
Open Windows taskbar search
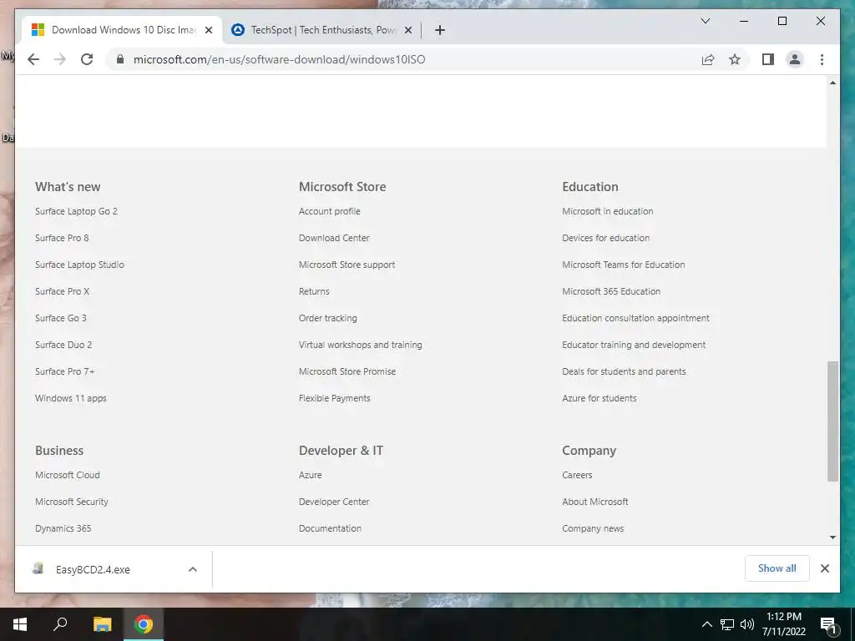pos(60,624)
